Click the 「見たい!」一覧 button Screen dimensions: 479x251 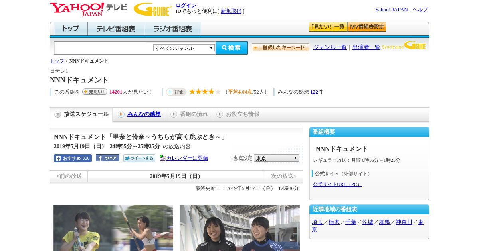click(328, 27)
